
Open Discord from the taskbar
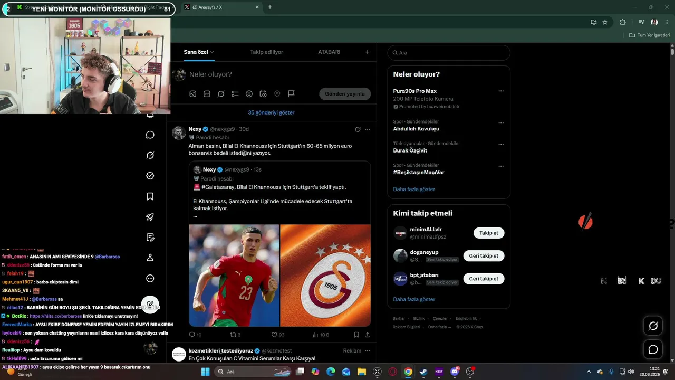point(455,372)
